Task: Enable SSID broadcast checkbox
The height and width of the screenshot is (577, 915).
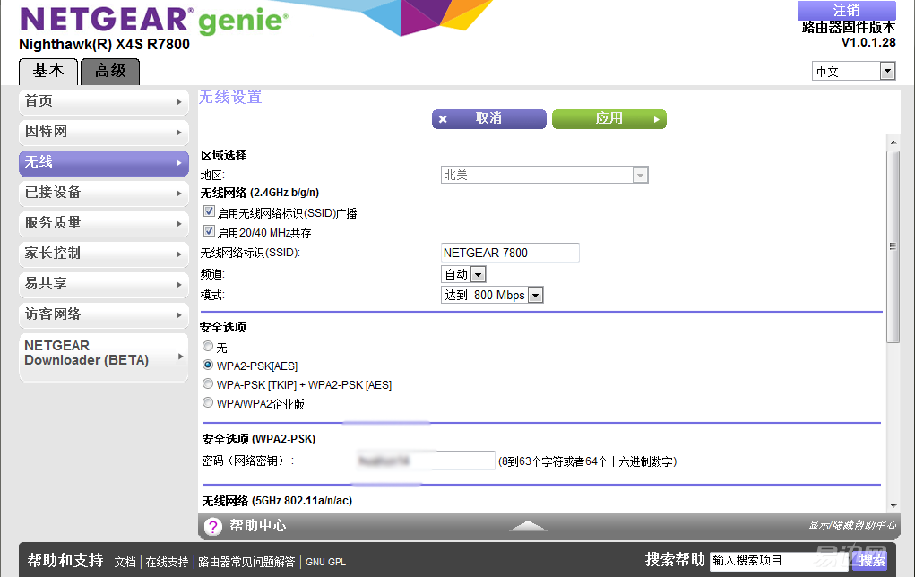Action: tap(209, 211)
